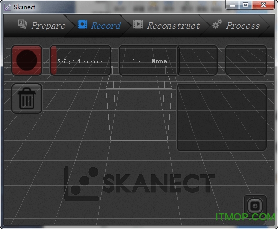Open the Reconstruct tab
Viewport: 278px width, 229px height.
coord(167,25)
